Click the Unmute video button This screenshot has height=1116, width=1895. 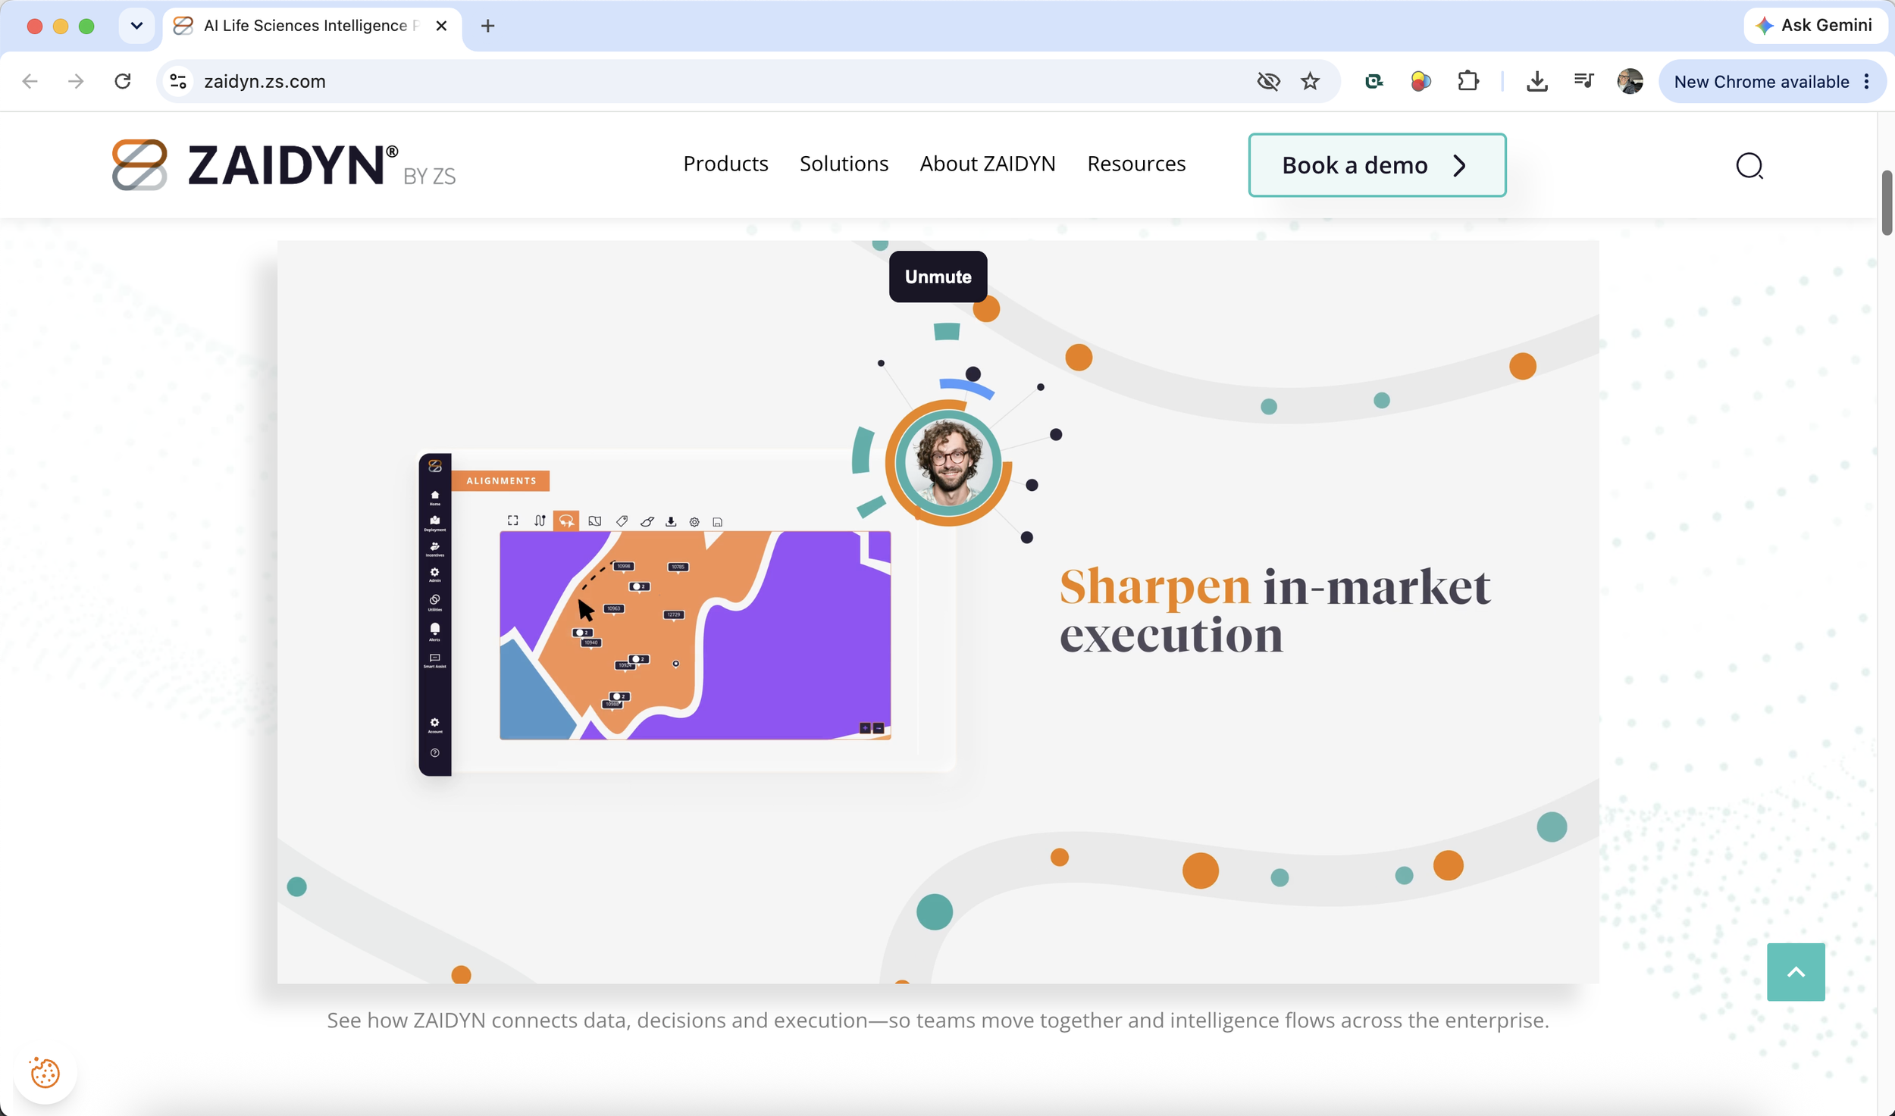point(938,277)
